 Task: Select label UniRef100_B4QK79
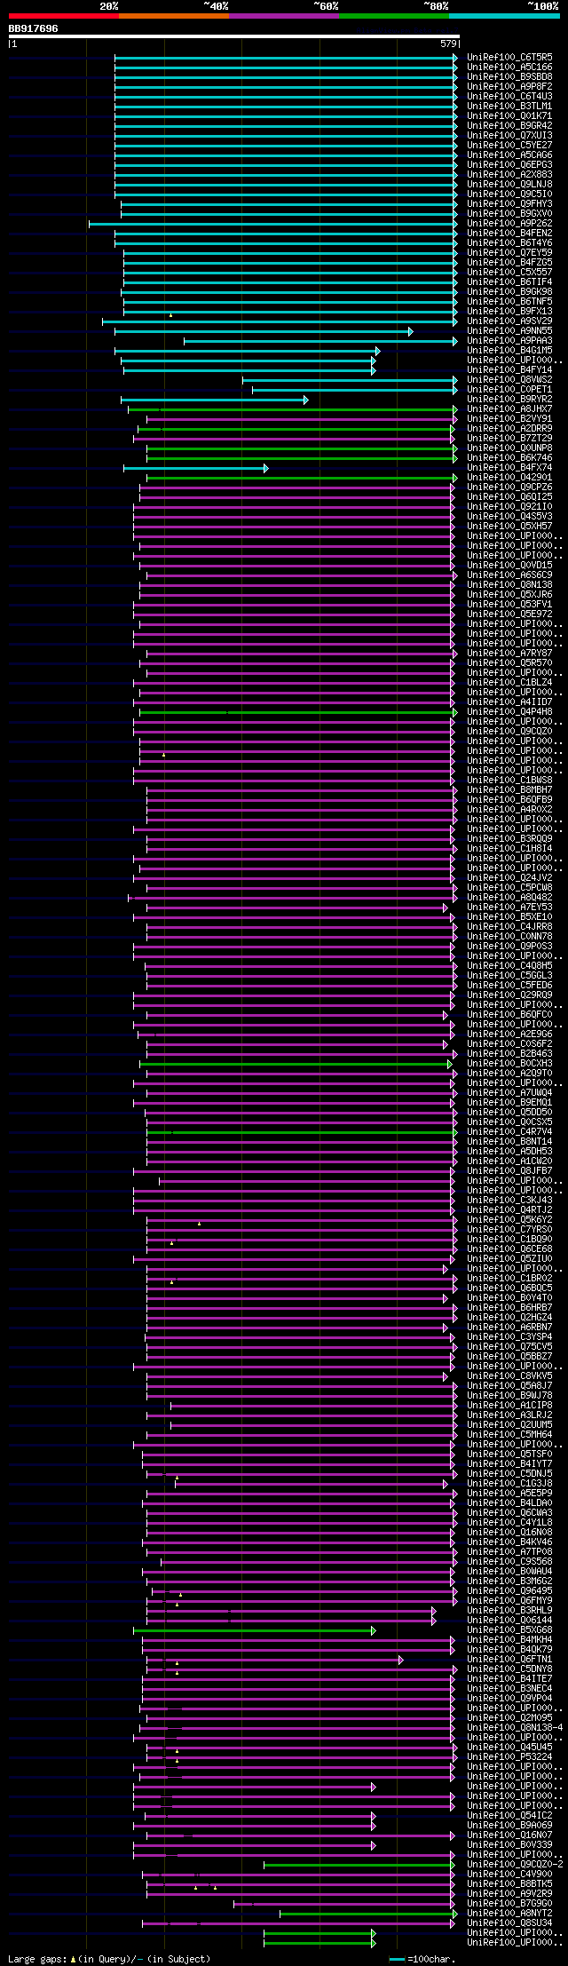pos(509,1650)
